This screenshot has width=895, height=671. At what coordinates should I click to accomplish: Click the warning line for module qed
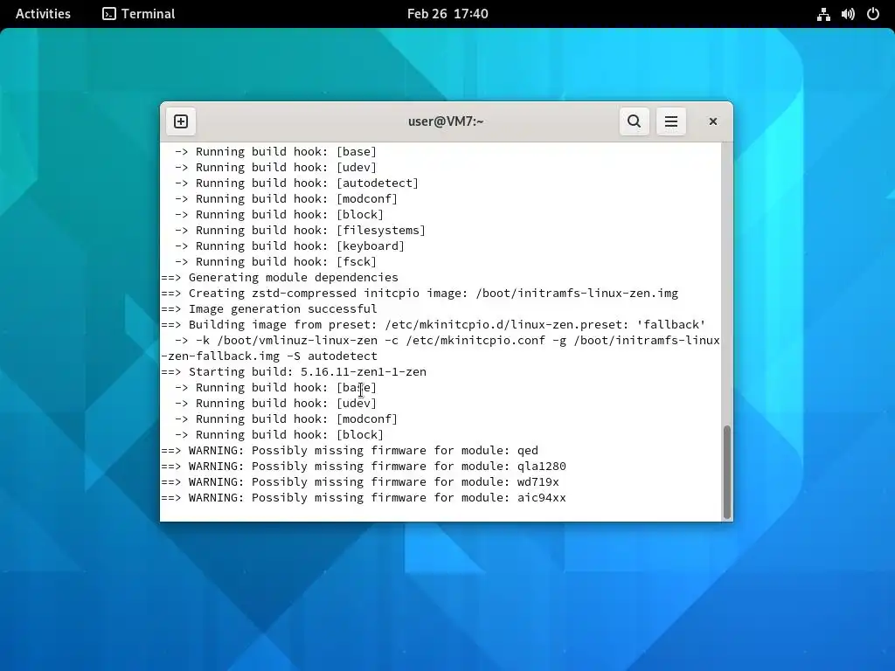(350, 451)
